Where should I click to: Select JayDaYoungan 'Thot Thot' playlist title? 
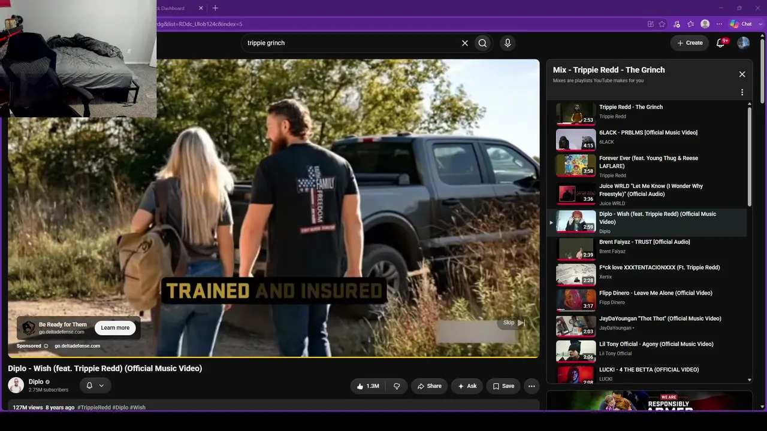point(660,319)
